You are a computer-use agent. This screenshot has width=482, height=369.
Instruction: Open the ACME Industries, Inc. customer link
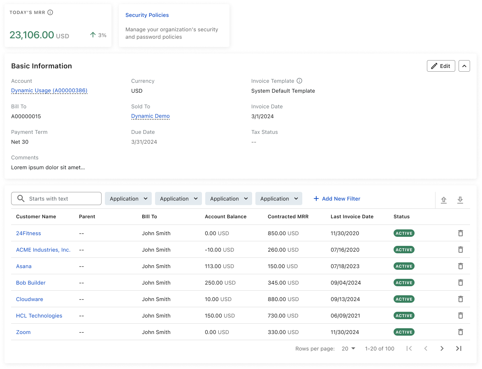43,250
